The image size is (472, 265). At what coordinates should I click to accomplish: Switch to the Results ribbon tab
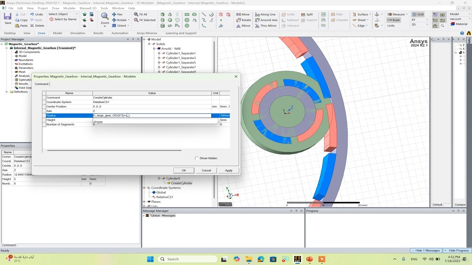(98, 33)
